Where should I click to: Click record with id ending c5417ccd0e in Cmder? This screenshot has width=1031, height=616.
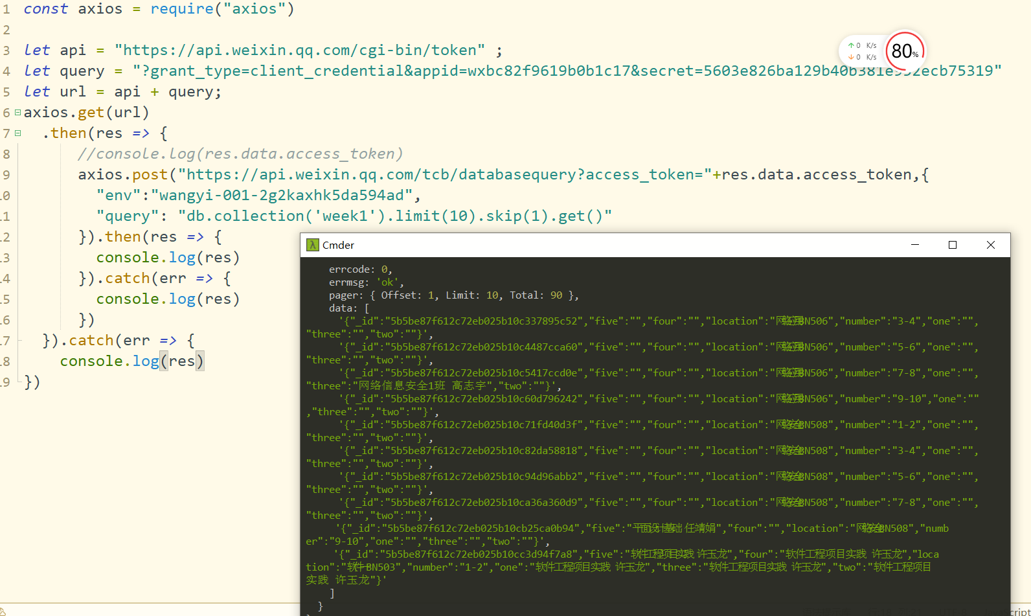(642, 380)
